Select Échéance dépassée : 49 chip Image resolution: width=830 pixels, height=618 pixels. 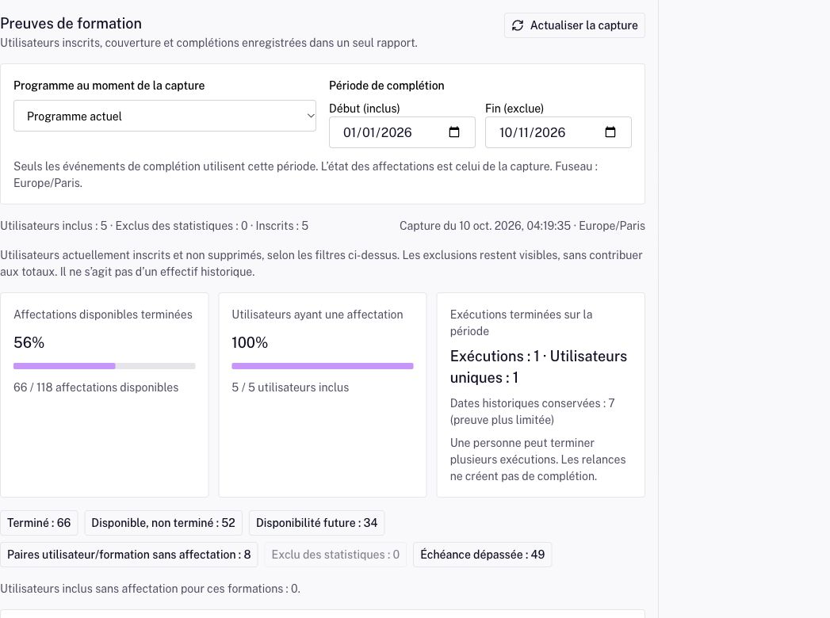(x=482, y=555)
